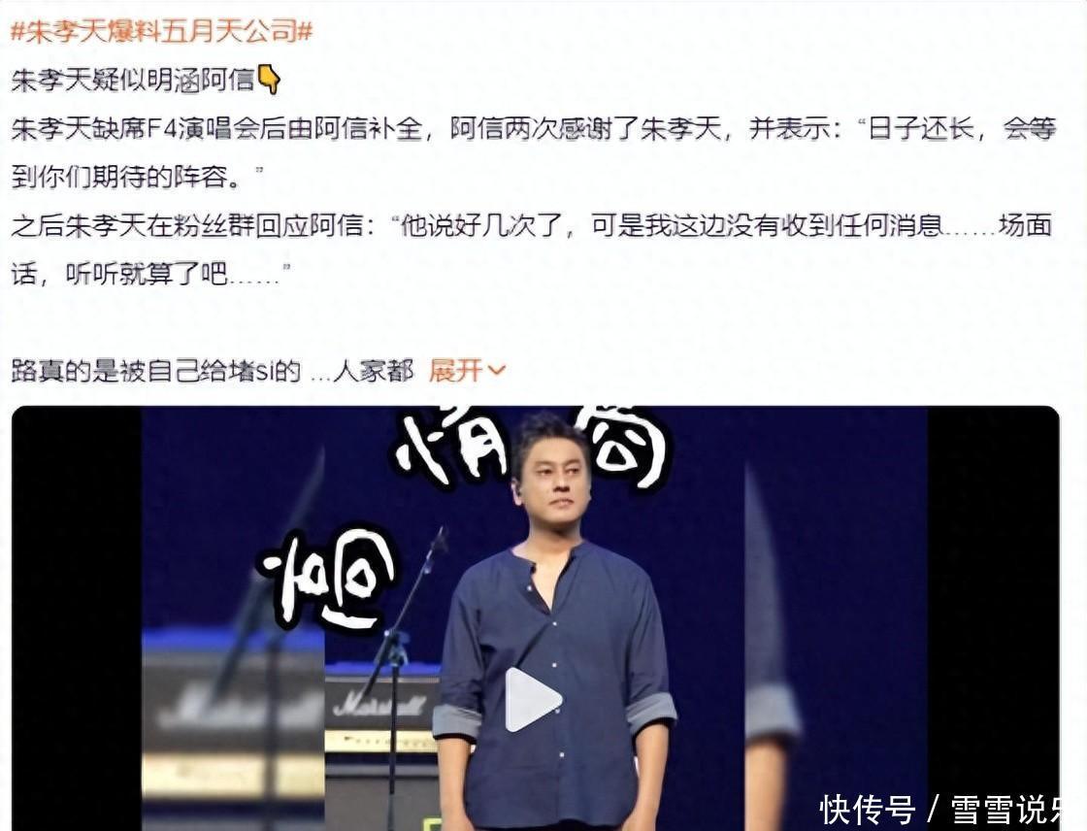Viewport: 1087px width, 831px height.
Task: Select the headline 朱孝天疑似明涵阿信
Action: (x=133, y=81)
